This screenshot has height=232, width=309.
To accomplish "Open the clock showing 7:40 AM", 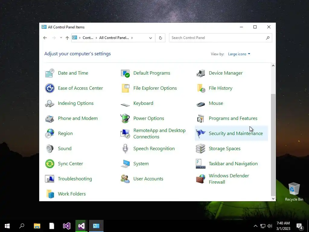I will [283, 226].
